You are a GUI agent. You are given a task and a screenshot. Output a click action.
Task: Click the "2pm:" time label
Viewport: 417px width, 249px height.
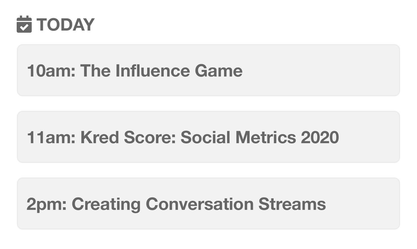coord(47,204)
